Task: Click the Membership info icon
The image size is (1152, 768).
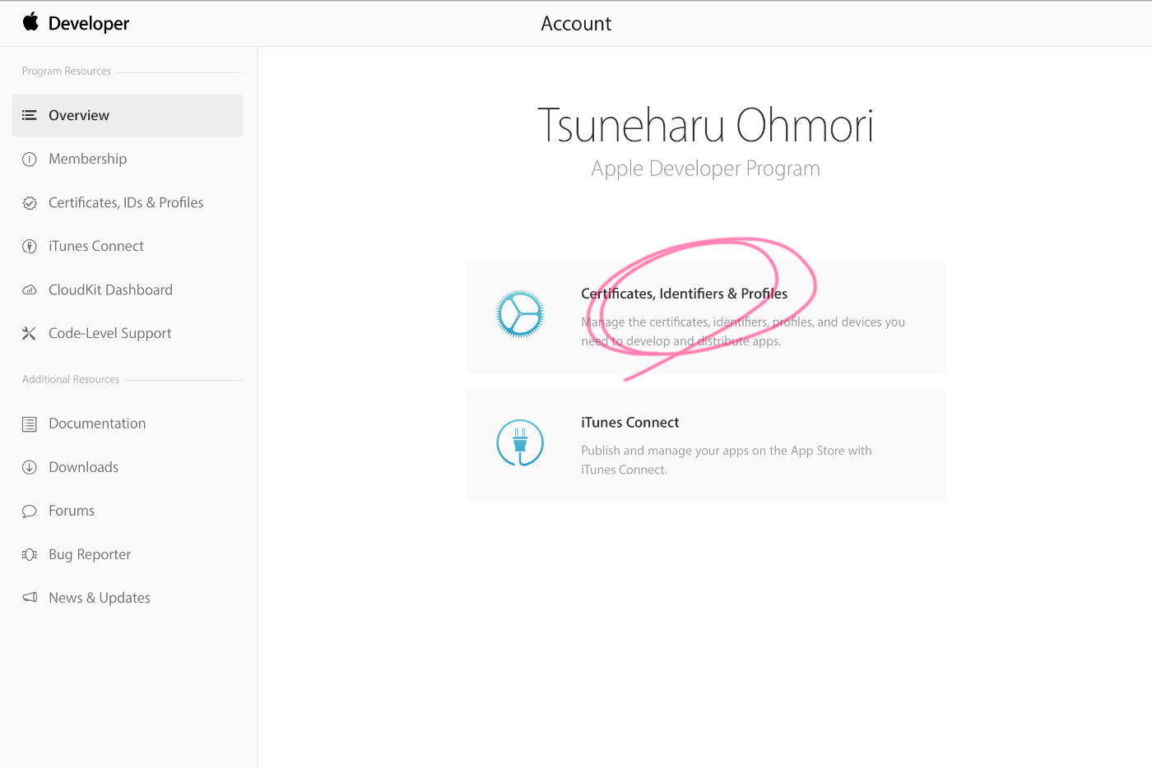Action: [30, 160]
